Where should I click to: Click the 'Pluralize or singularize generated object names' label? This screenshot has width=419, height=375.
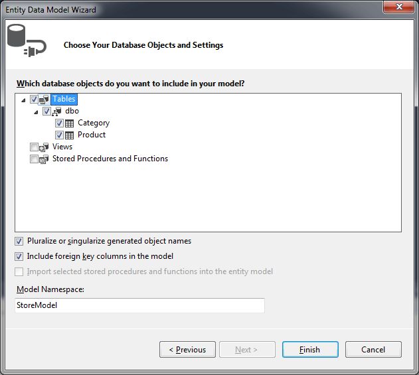click(110, 241)
